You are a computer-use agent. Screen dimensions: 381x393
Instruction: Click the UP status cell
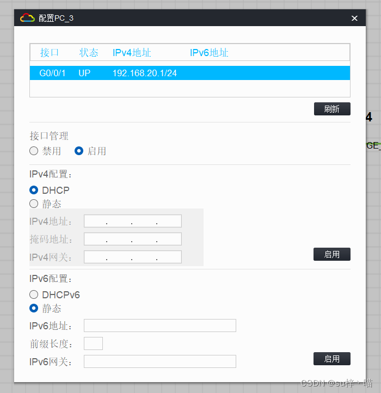point(84,73)
